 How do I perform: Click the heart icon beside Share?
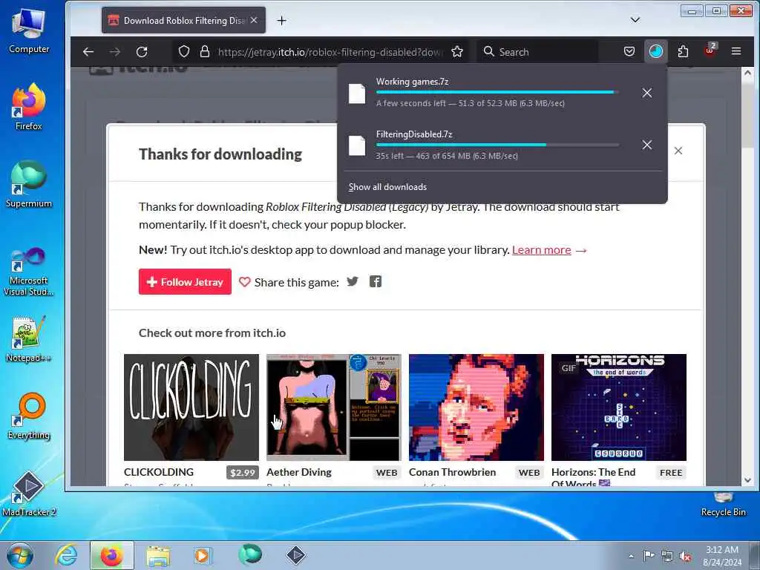pos(245,282)
